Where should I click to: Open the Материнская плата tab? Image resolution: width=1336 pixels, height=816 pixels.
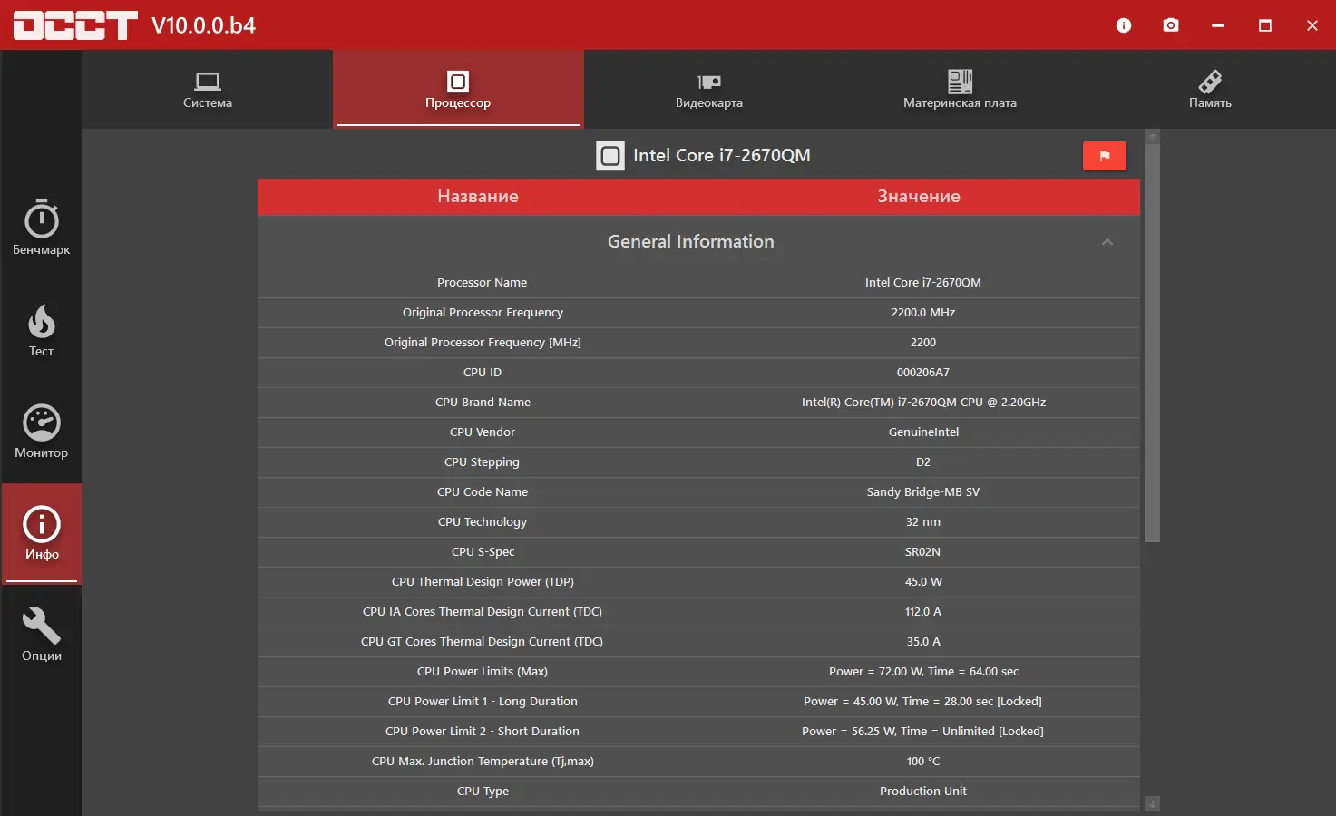pos(960,90)
